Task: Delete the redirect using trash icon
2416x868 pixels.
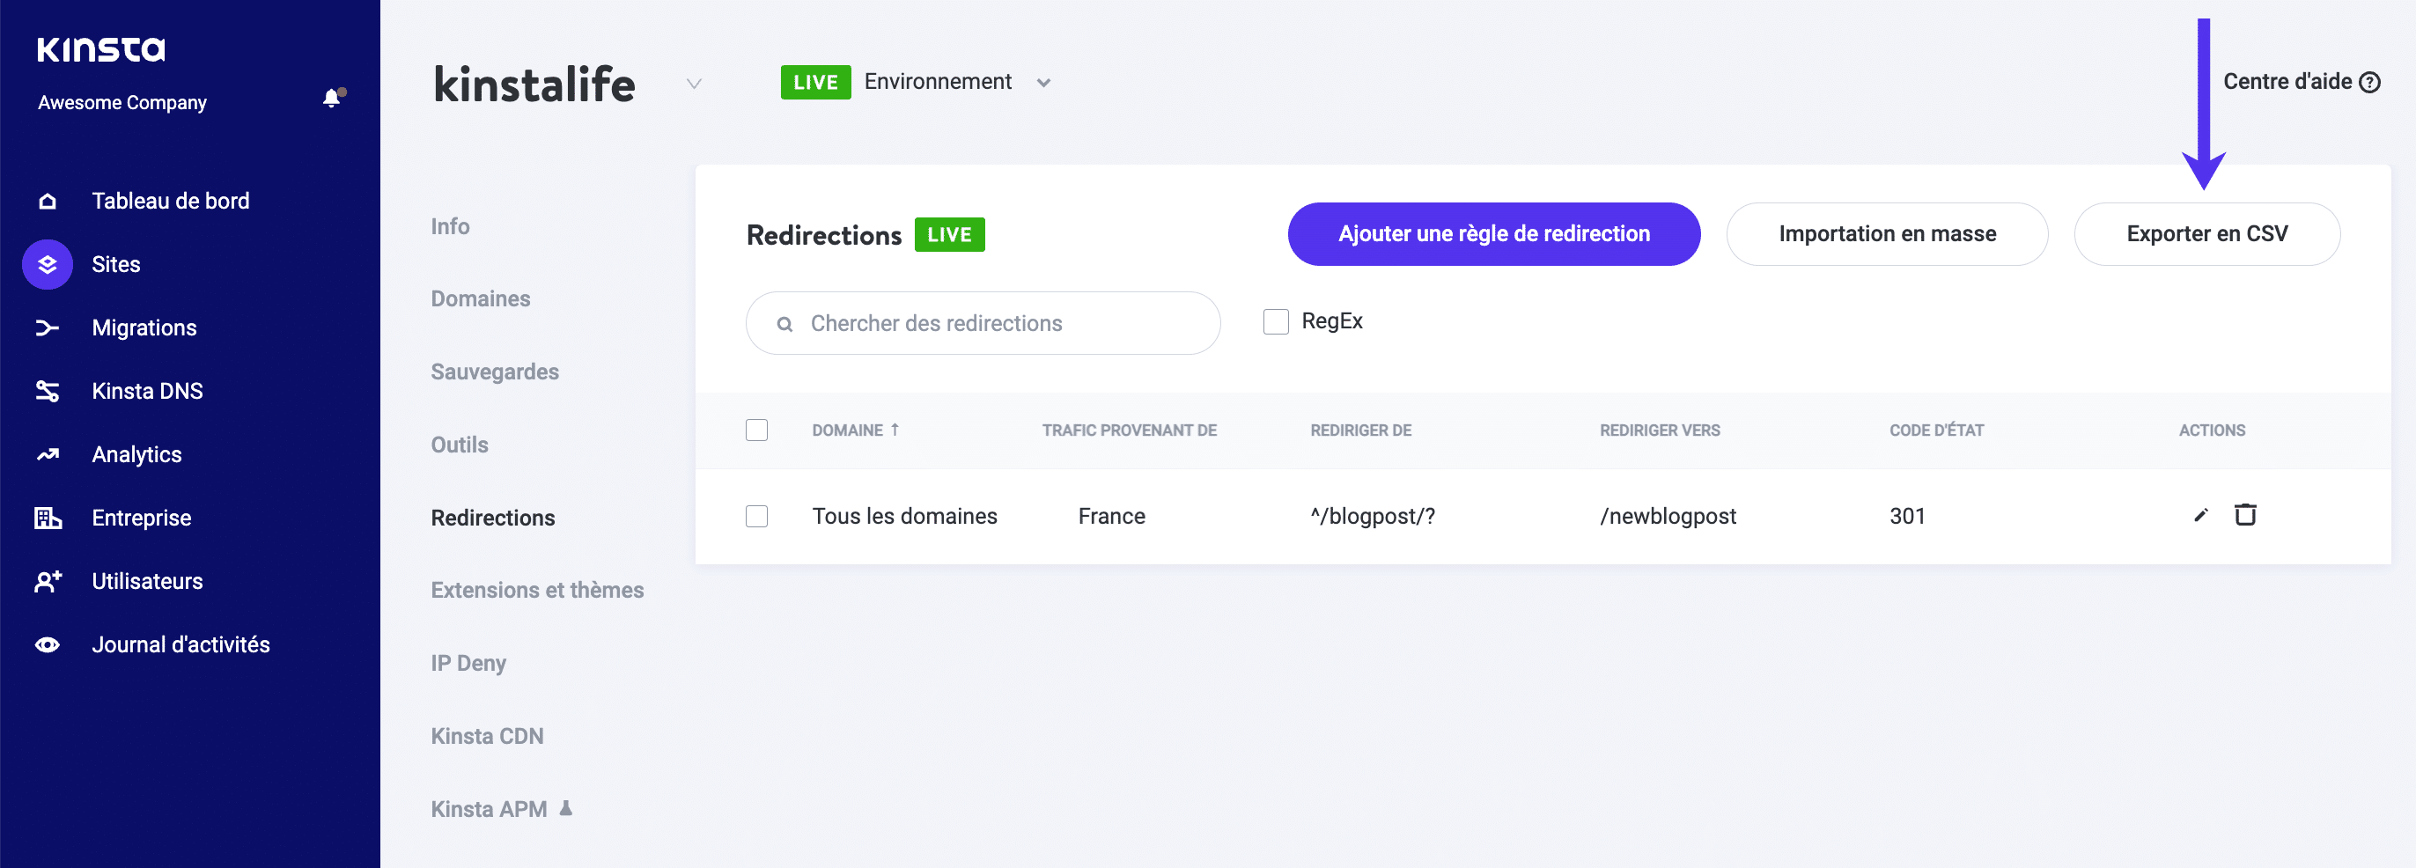Action: [2245, 516]
